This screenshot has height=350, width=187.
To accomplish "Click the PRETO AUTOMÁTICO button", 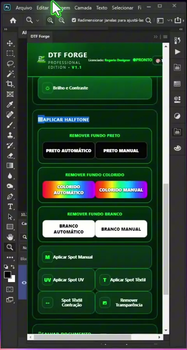I will pyautogui.click(x=69, y=151).
